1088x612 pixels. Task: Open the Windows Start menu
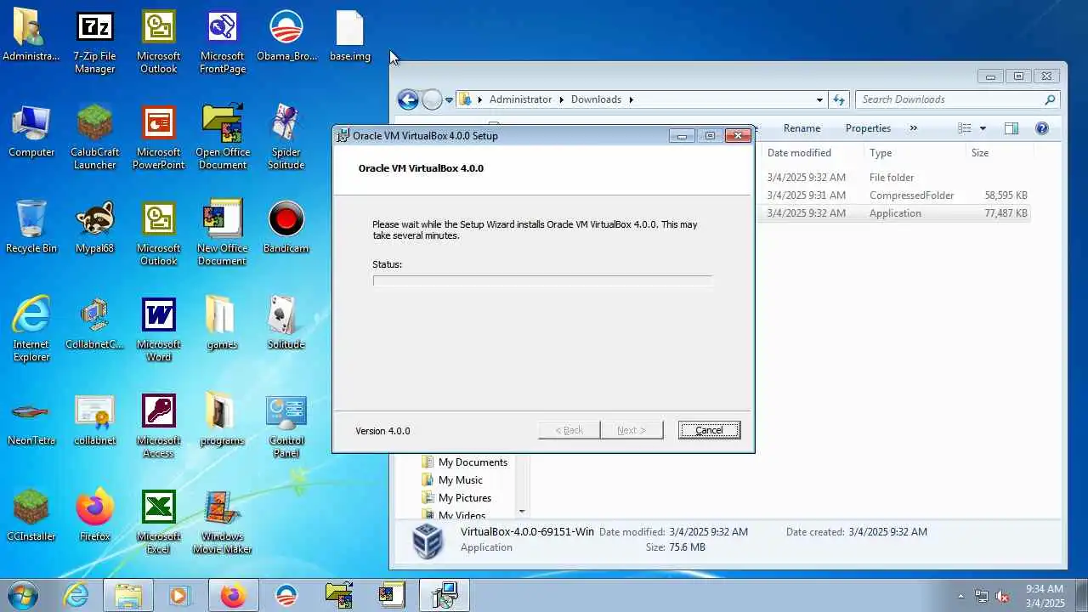click(23, 595)
